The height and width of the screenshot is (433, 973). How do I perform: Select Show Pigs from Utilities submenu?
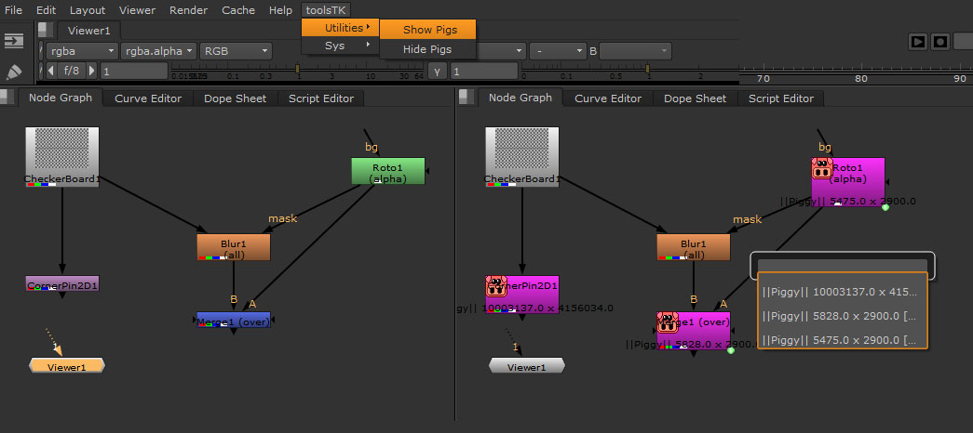429,30
